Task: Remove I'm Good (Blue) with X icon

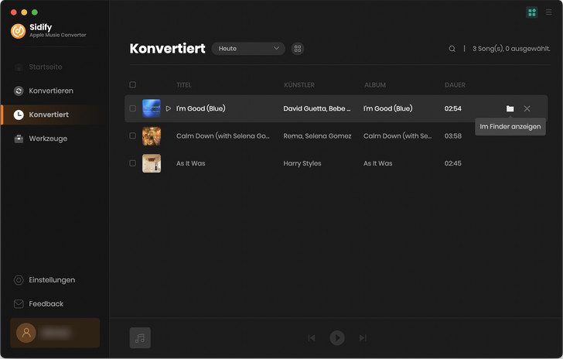Action: [x=527, y=108]
